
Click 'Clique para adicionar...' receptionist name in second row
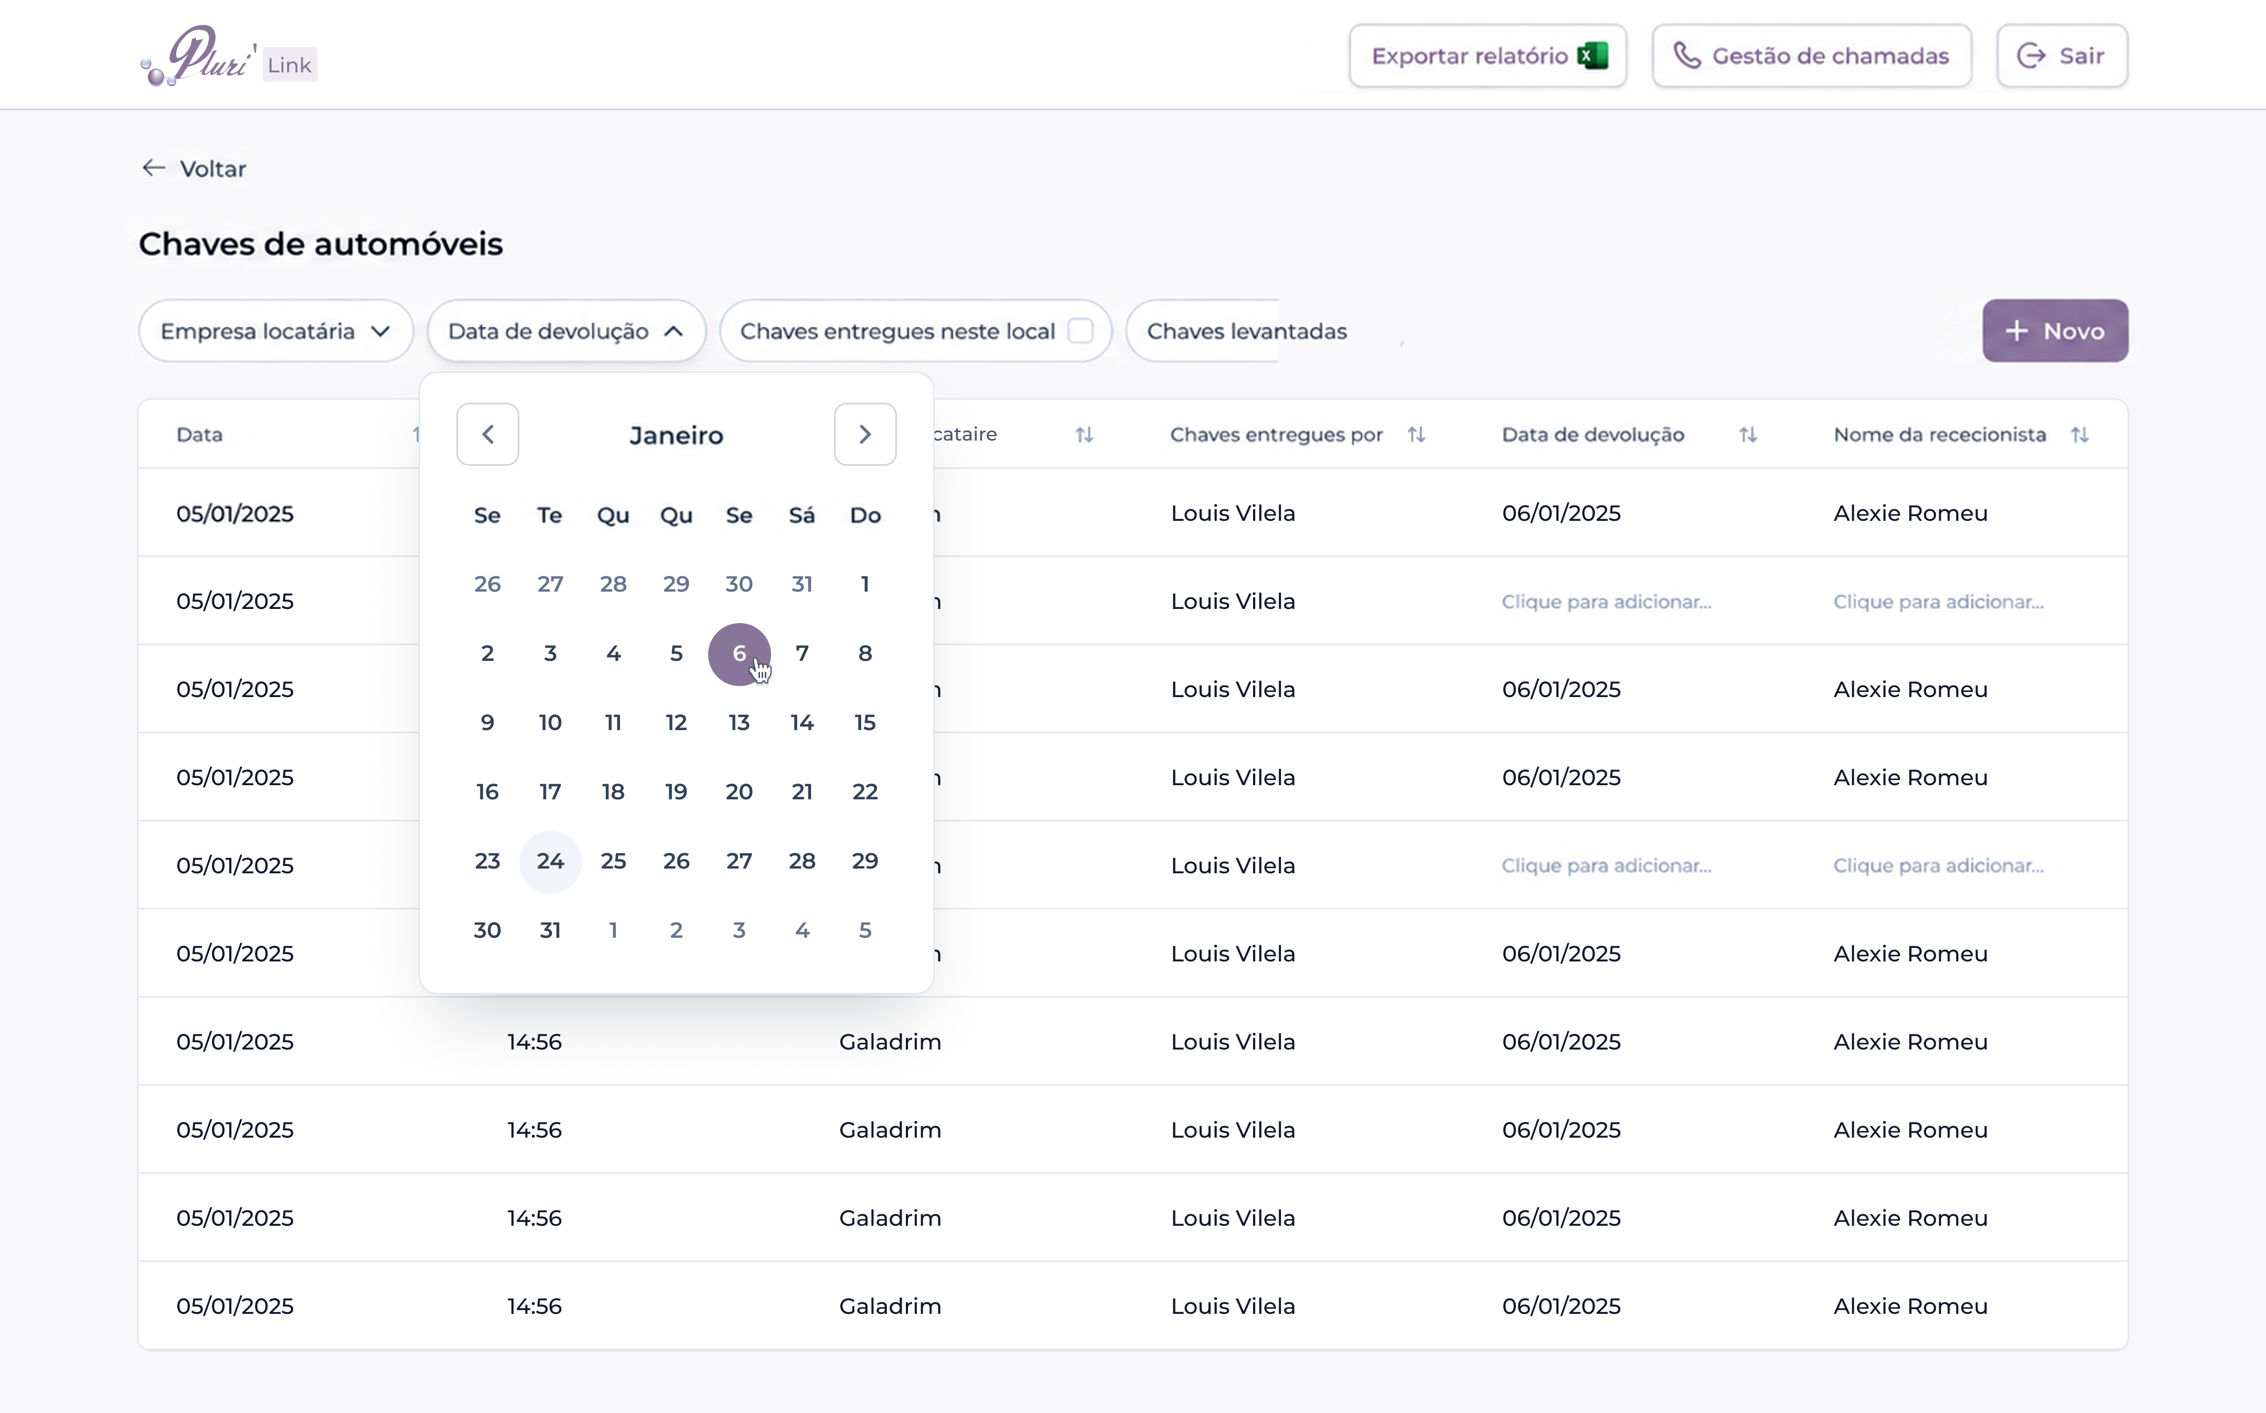pos(1938,602)
